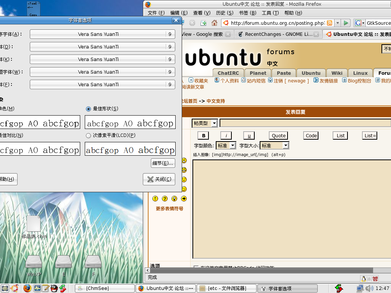391x293 pixels.
Task: Open the 文件(F) menu in Firefox
Action: tap(156, 13)
